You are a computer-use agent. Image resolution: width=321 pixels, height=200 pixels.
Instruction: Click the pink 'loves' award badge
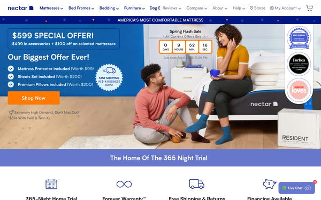pos(299,90)
